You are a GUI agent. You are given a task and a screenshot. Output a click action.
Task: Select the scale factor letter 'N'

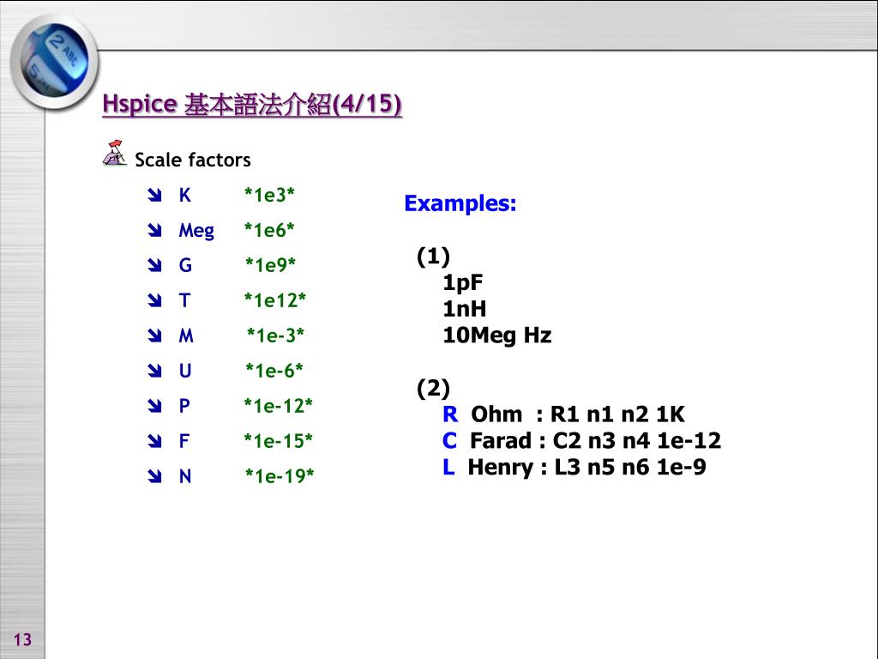185,476
